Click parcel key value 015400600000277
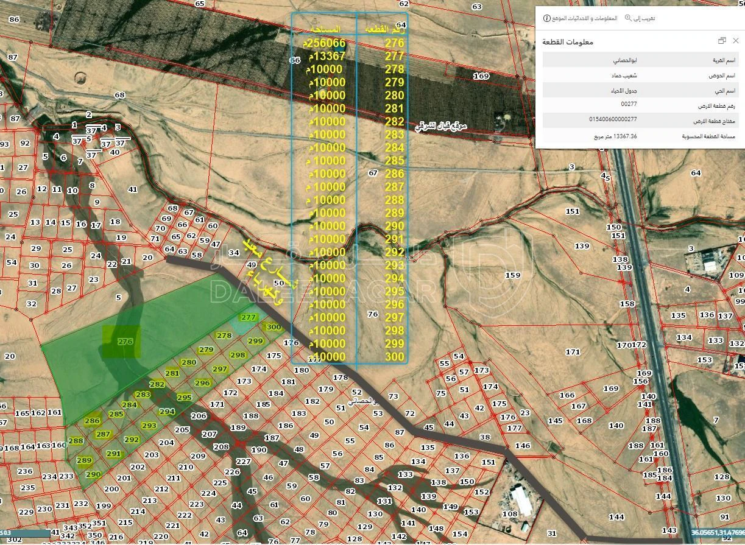 tap(613, 119)
